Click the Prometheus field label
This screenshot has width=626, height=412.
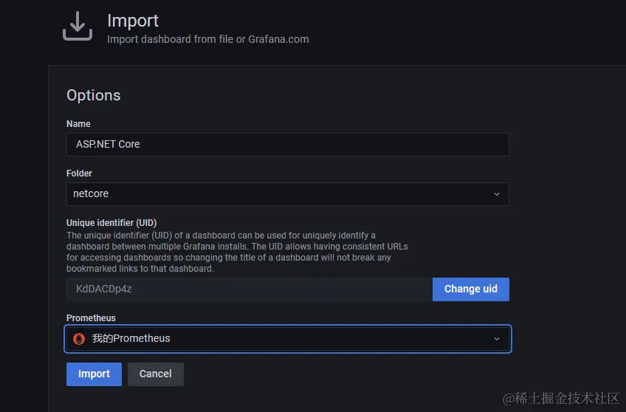pos(91,317)
